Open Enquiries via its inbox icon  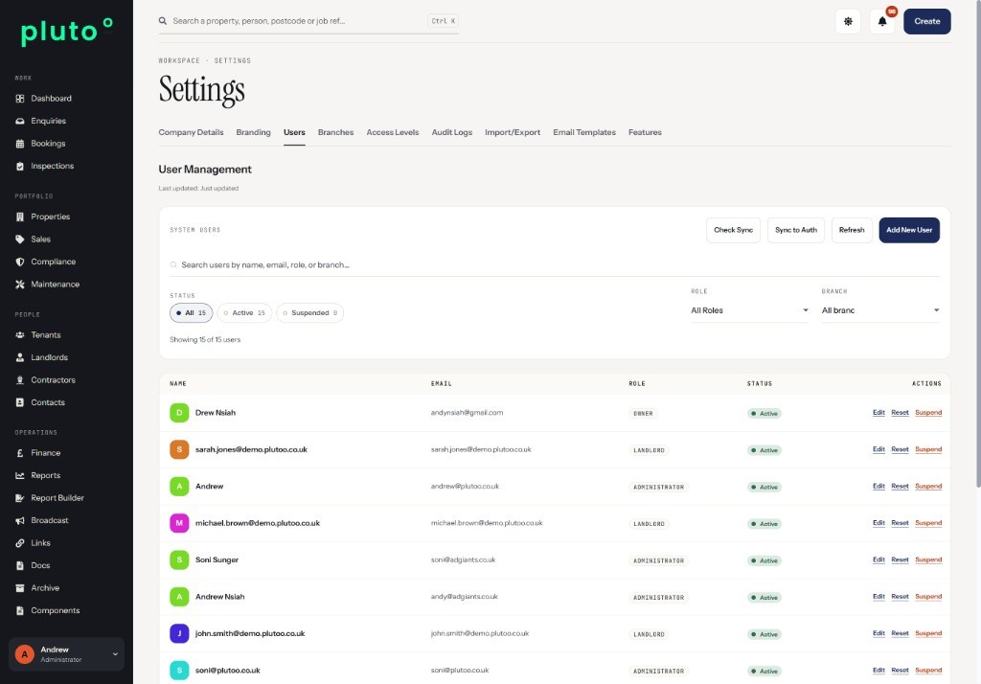click(20, 121)
